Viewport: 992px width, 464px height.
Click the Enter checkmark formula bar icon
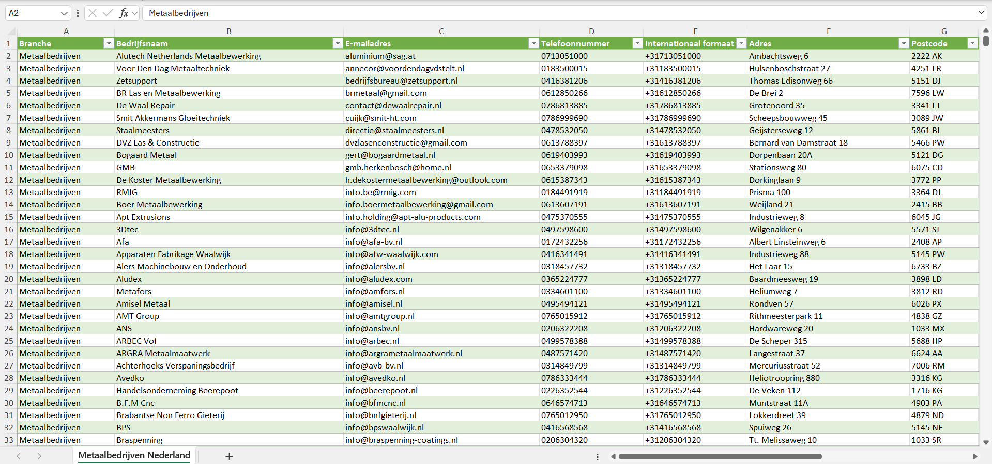point(108,13)
